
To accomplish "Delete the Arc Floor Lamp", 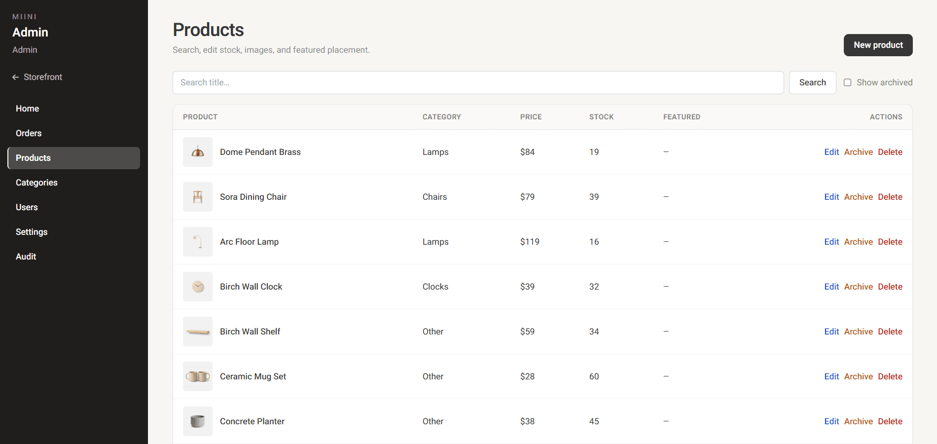I will pyautogui.click(x=890, y=242).
